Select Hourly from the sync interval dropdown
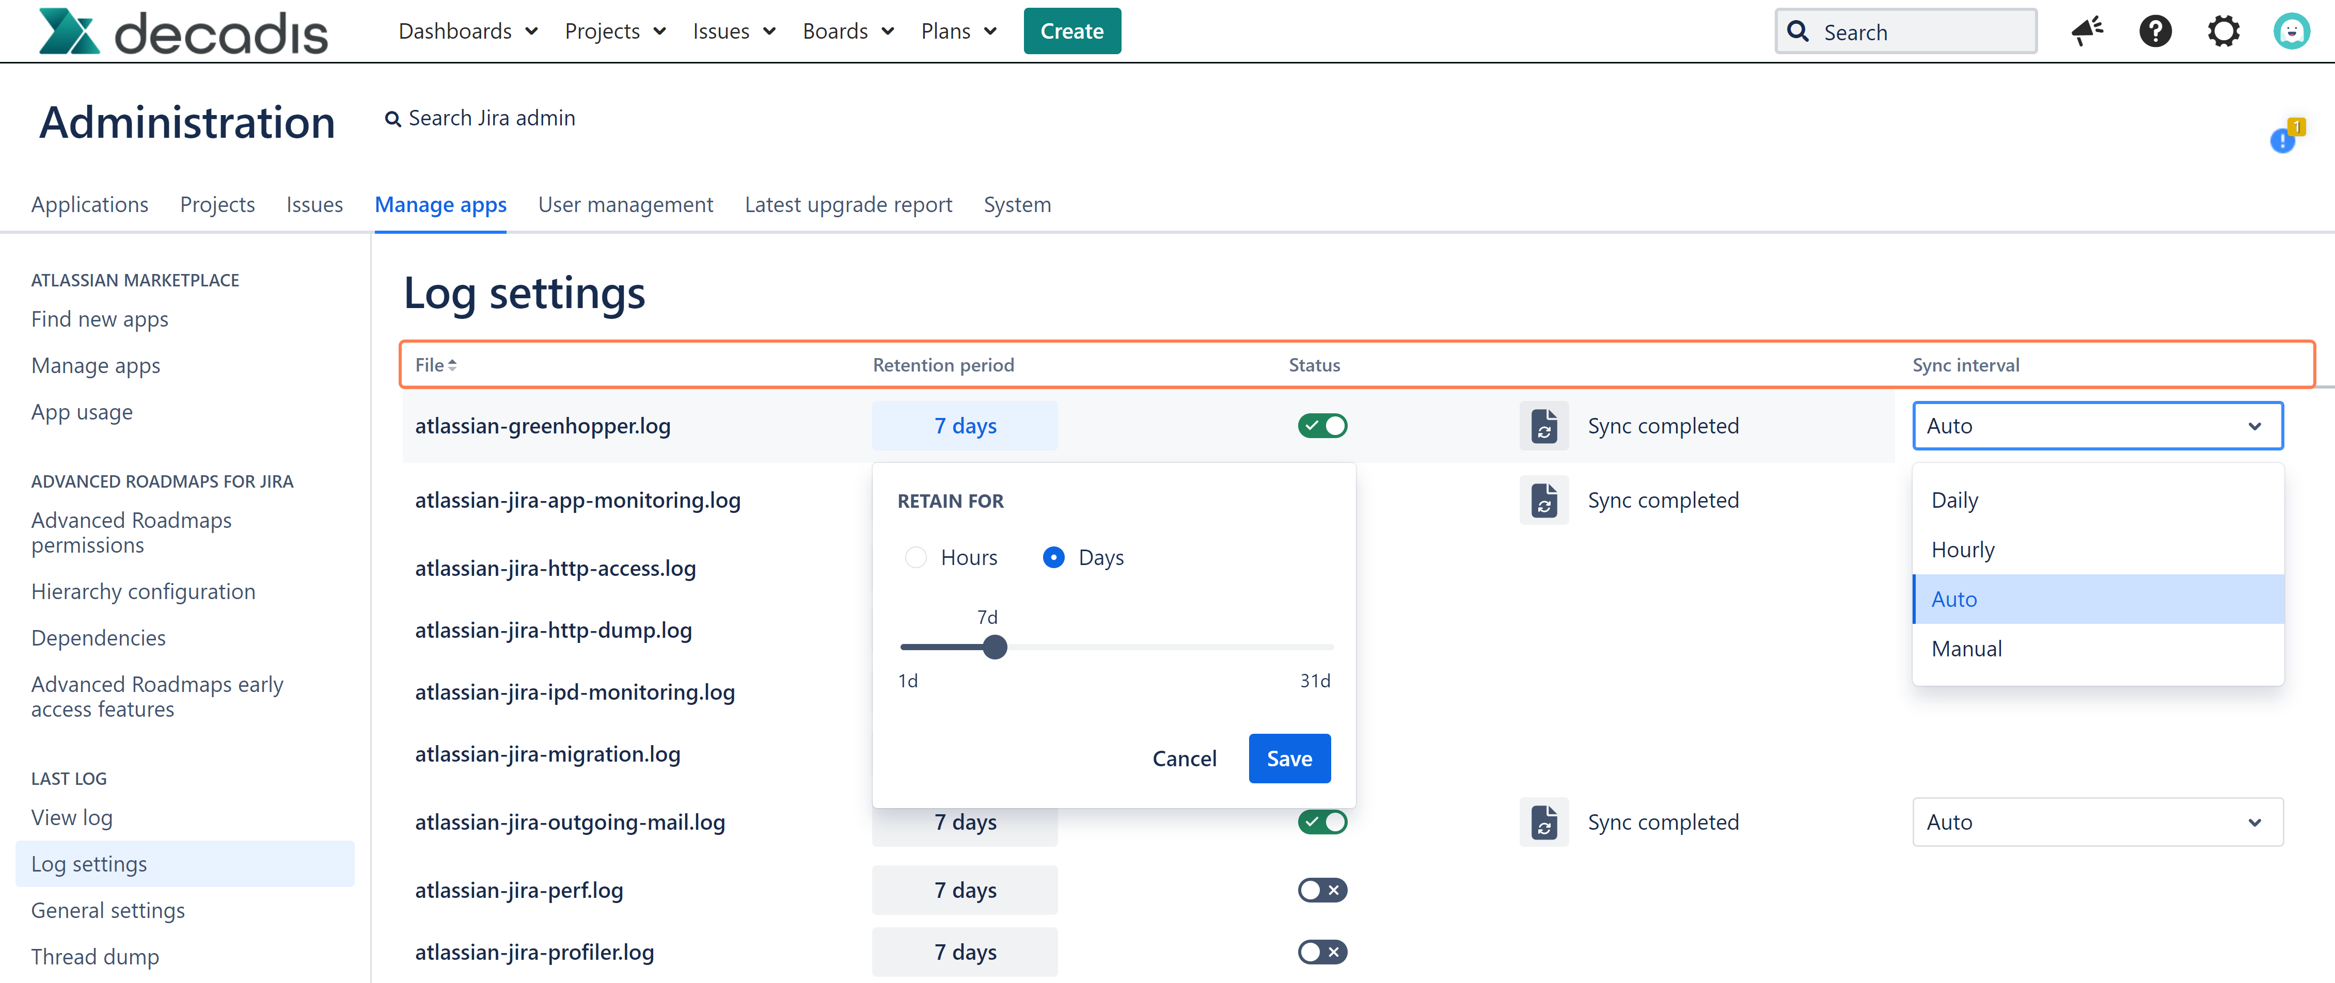2335x983 pixels. [1963, 549]
